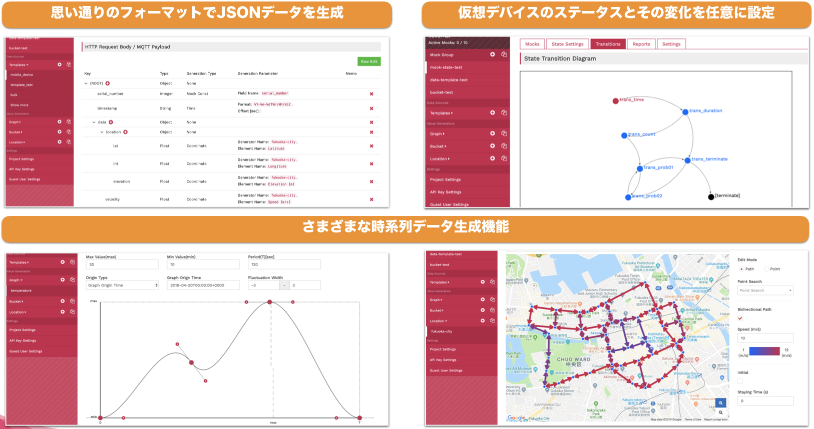
Task: Click the Period(T)[sec] input field
Action: (x=284, y=264)
